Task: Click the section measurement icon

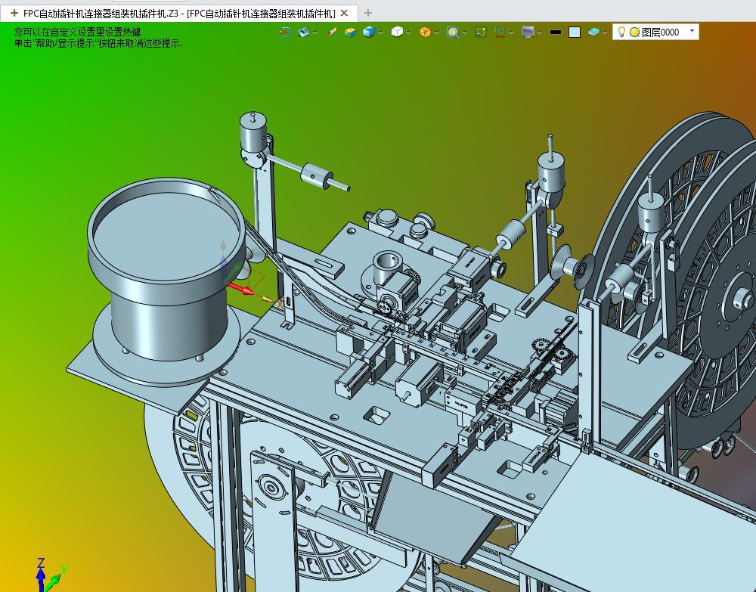Action: tap(500, 33)
